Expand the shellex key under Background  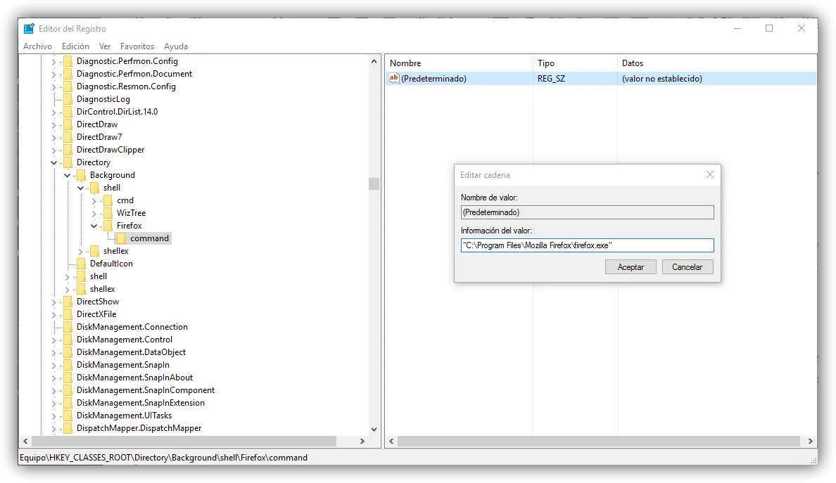pos(80,252)
